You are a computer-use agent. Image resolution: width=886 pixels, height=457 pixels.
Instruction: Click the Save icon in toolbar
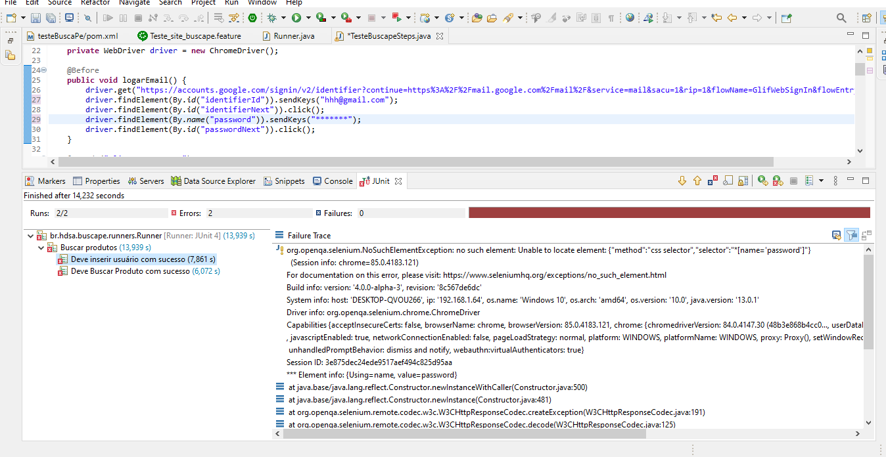click(x=35, y=18)
